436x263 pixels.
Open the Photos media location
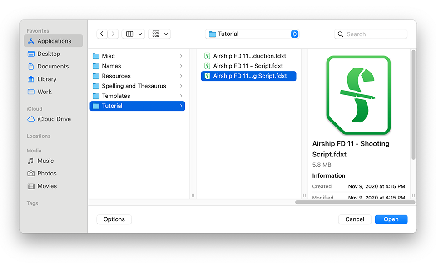[47, 173]
